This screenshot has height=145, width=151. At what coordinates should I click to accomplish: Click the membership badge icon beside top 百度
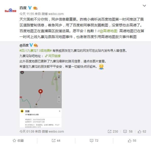35,8
